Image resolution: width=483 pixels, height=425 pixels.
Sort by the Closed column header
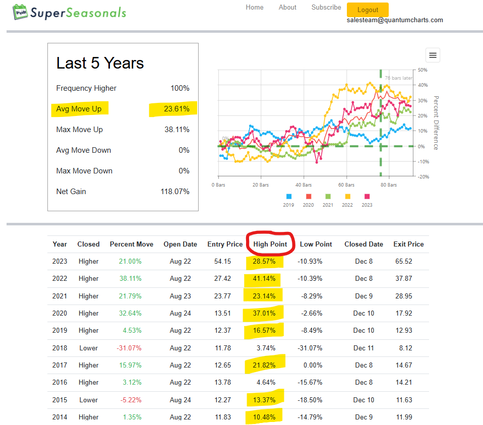tap(88, 244)
